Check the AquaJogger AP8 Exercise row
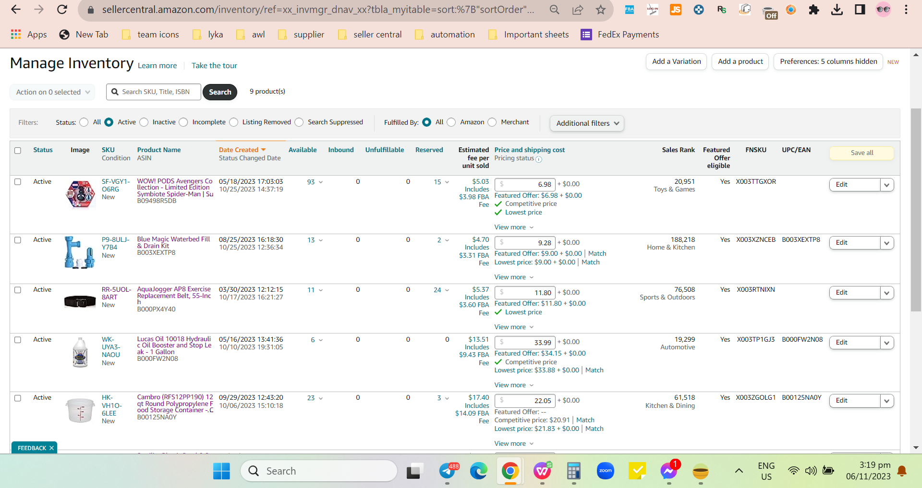Image resolution: width=922 pixels, height=488 pixels. point(18,290)
